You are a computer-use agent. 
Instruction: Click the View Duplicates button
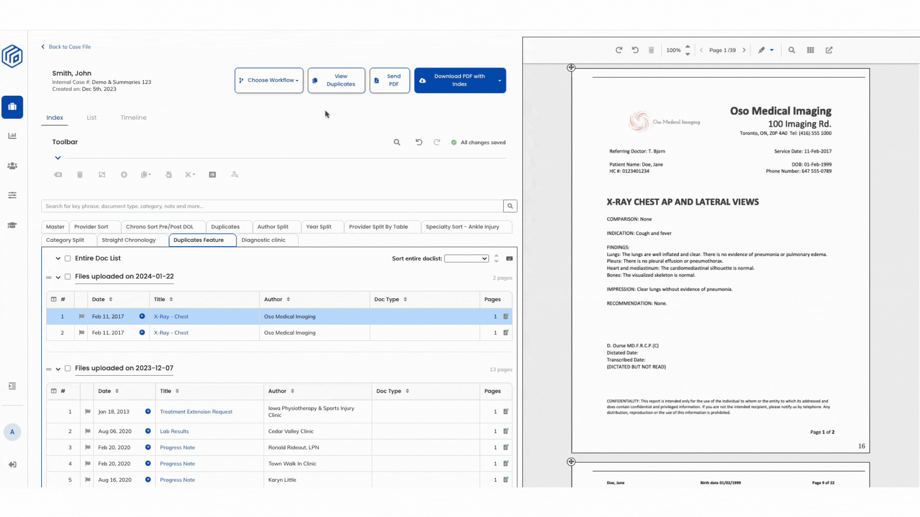(x=336, y=80)
